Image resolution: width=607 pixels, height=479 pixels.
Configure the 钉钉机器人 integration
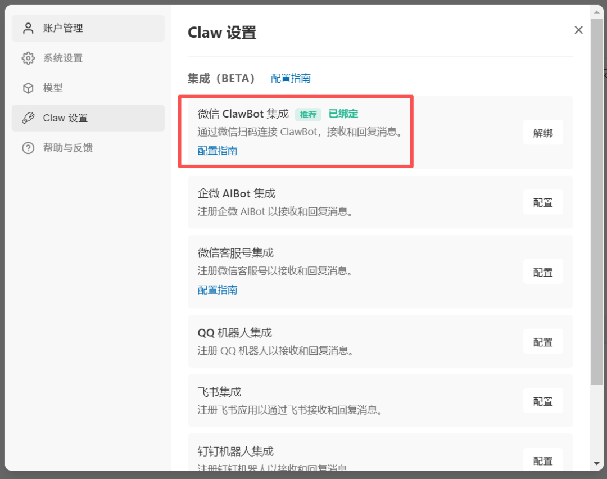(543, 460)
